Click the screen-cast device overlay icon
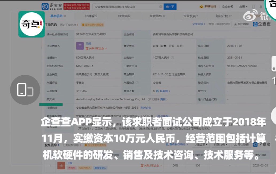 click(x=25, y=90)
